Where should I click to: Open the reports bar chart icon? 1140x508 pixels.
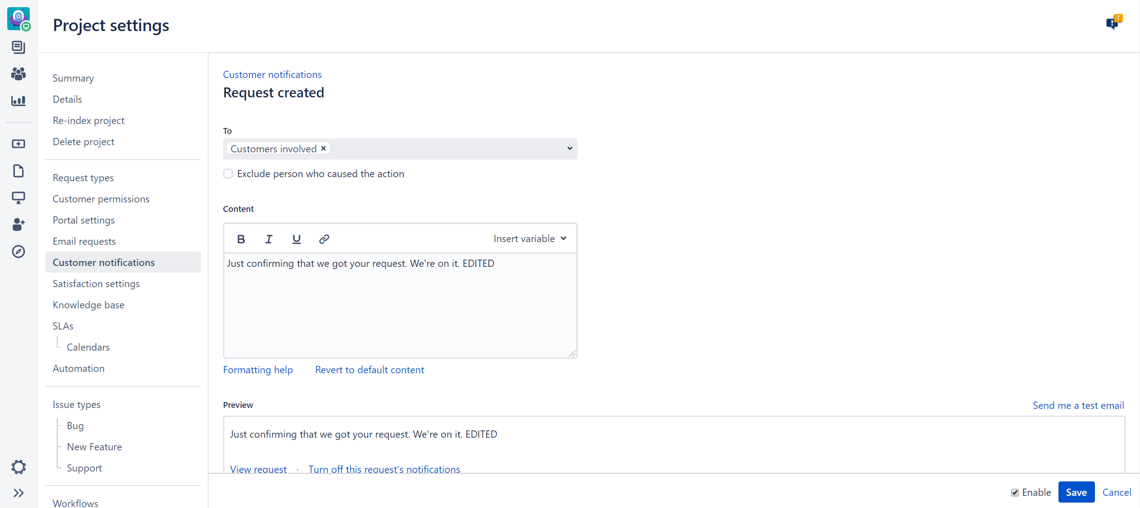tap(18, 101)
